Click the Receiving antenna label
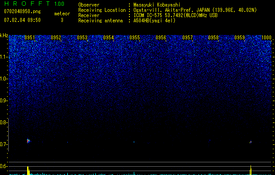The width and height of the screenshot is (275, 175). pyautogui.click(x=101, y=21)
